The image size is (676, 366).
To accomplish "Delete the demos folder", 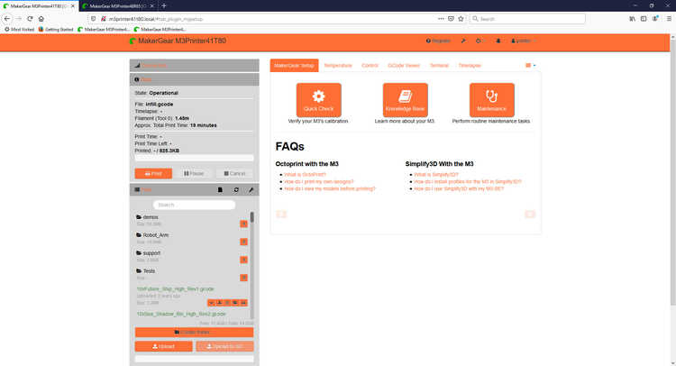I will (243, 224).
